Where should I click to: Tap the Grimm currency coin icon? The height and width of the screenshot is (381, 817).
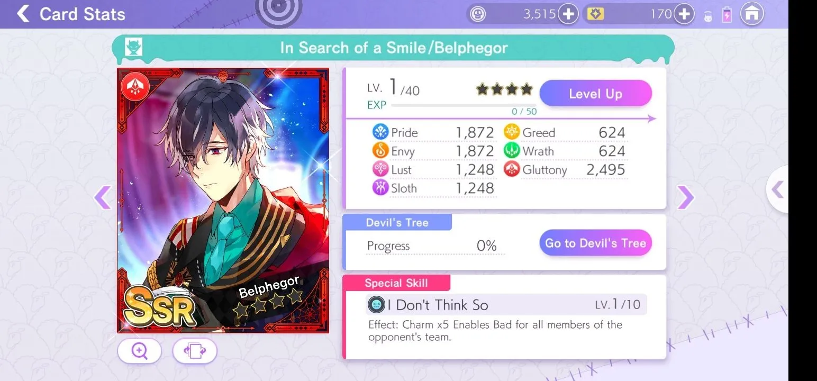pyautogui.click(x=478, y=14)
